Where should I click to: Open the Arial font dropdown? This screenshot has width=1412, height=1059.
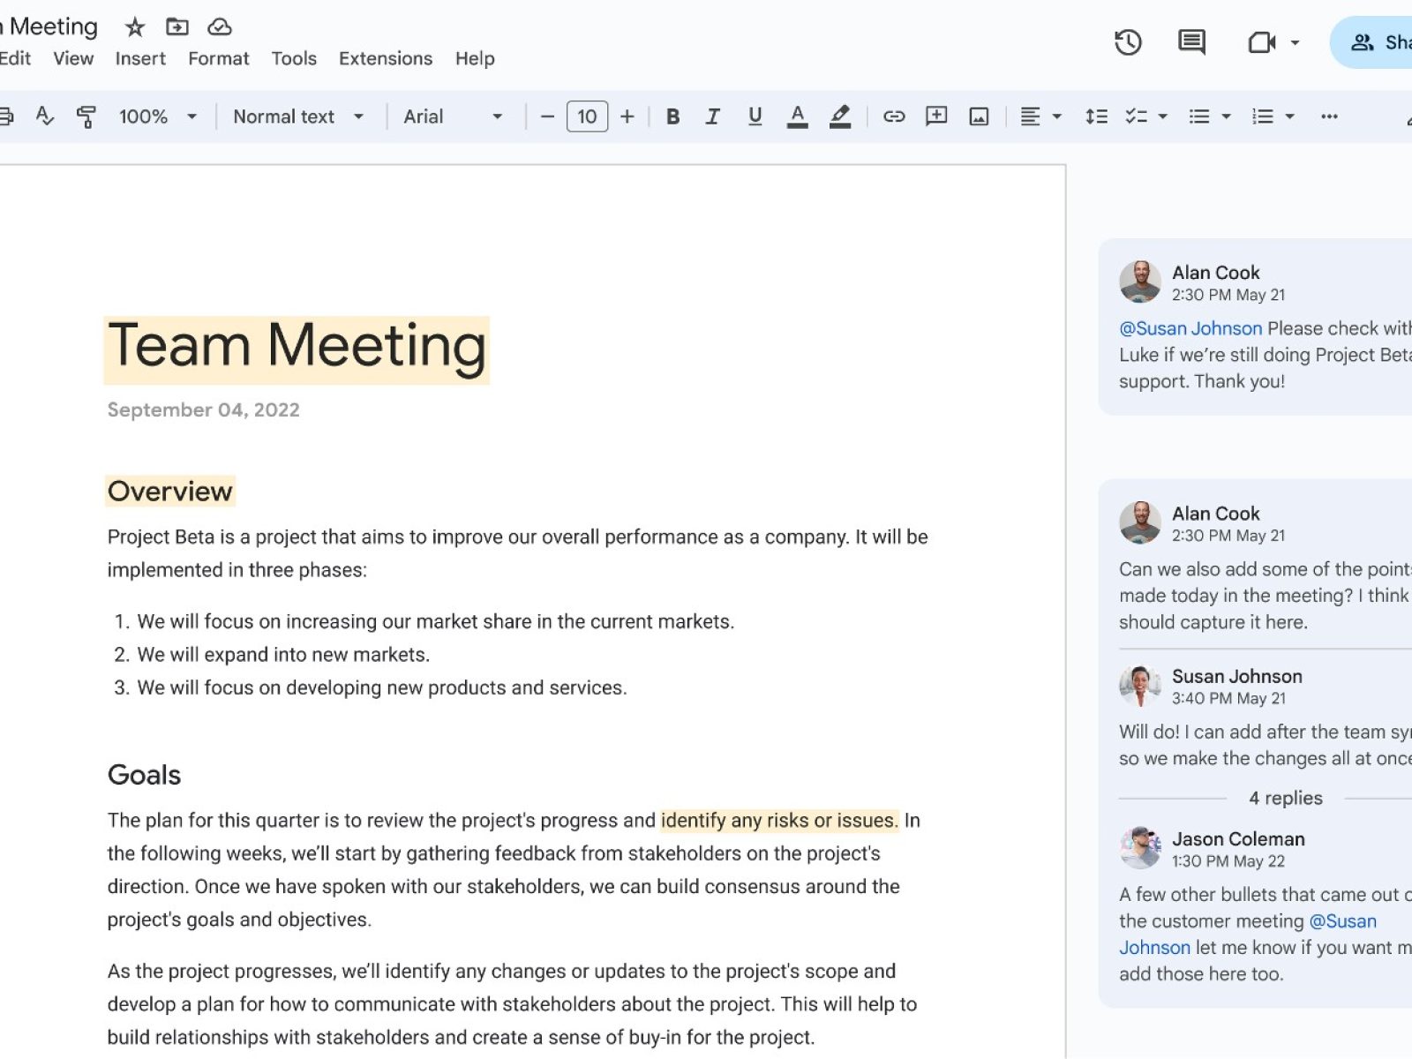453,116
